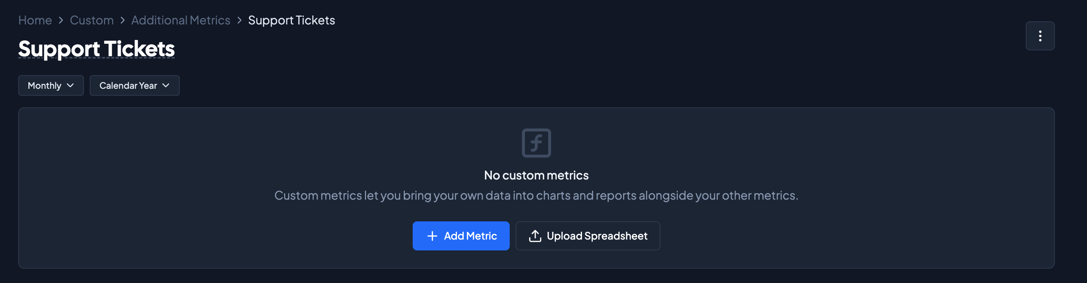
Task: Click the function icon above No custom metrics
Action: pos(536,143)
